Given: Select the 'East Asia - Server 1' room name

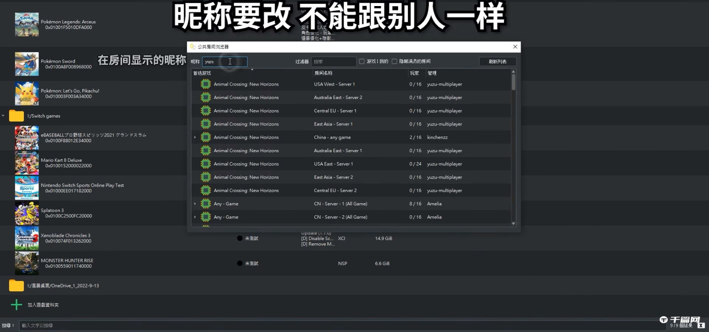Looking at the screenshot, I should [333, 124].
